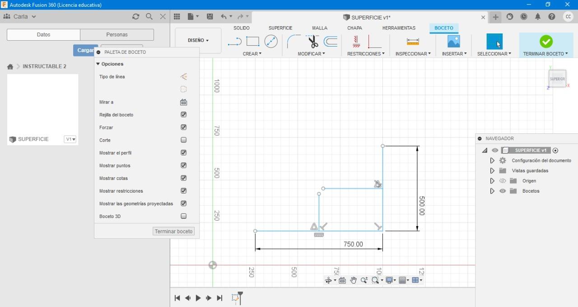Open the data panel grid icon
The image size is (578, 307).
[x=177, y=17]
